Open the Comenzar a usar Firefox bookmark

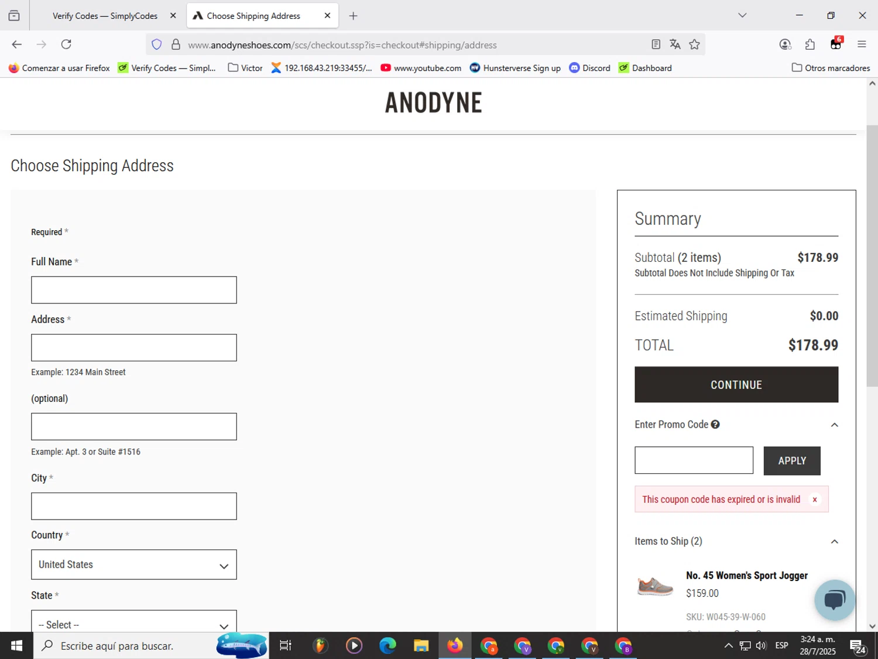[59, 68]
